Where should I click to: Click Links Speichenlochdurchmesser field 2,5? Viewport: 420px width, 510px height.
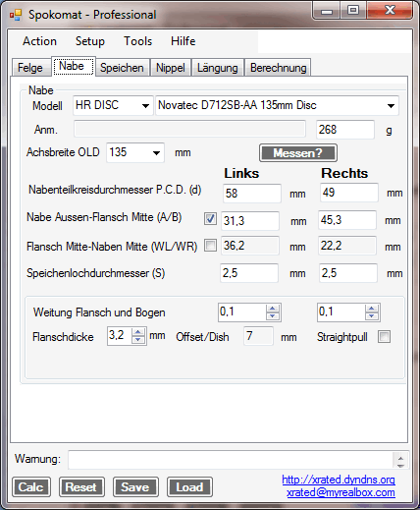coord(249,273)
